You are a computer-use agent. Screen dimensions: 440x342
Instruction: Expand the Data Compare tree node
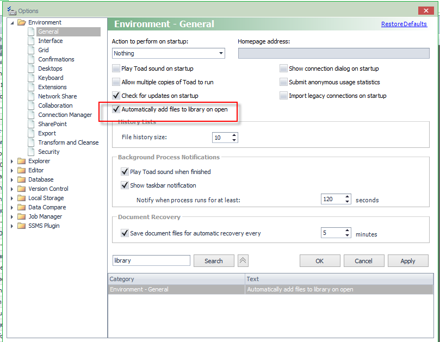click(x=12, y=208)
